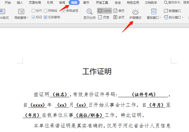Switch to the 插入 tab
The width and height of the screenshot is (189, 132).
click(x=20, y=2)
